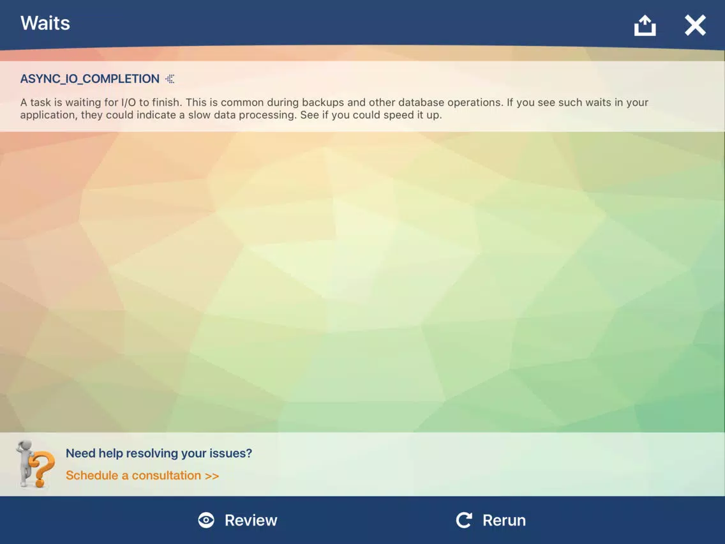This screenshot has width=725, height=544.
Task: Tap the Review button
Action: click(x=237, y=520)
